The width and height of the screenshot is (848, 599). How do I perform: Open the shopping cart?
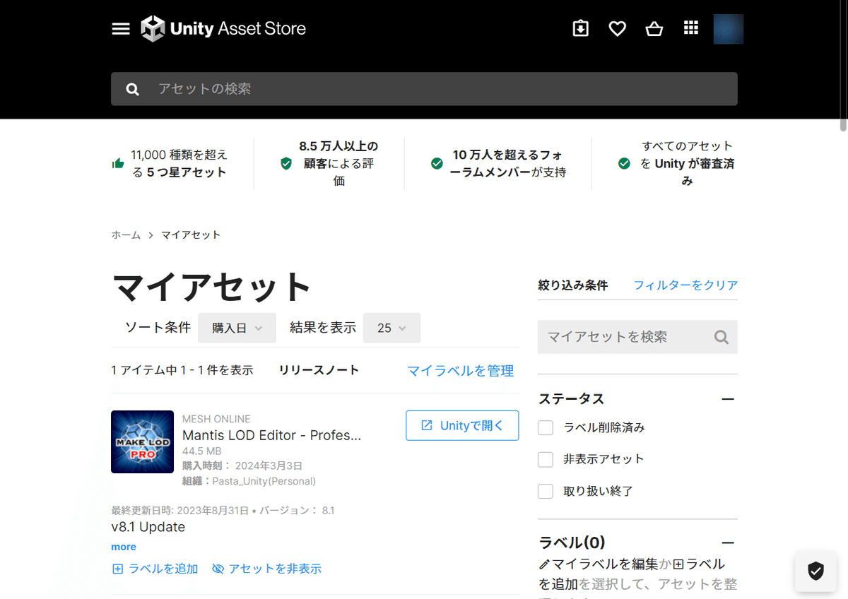pyautogui.click(x=654, y=28)
